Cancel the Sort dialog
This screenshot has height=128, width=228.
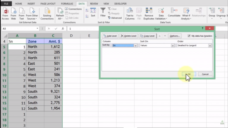point(205,74)
